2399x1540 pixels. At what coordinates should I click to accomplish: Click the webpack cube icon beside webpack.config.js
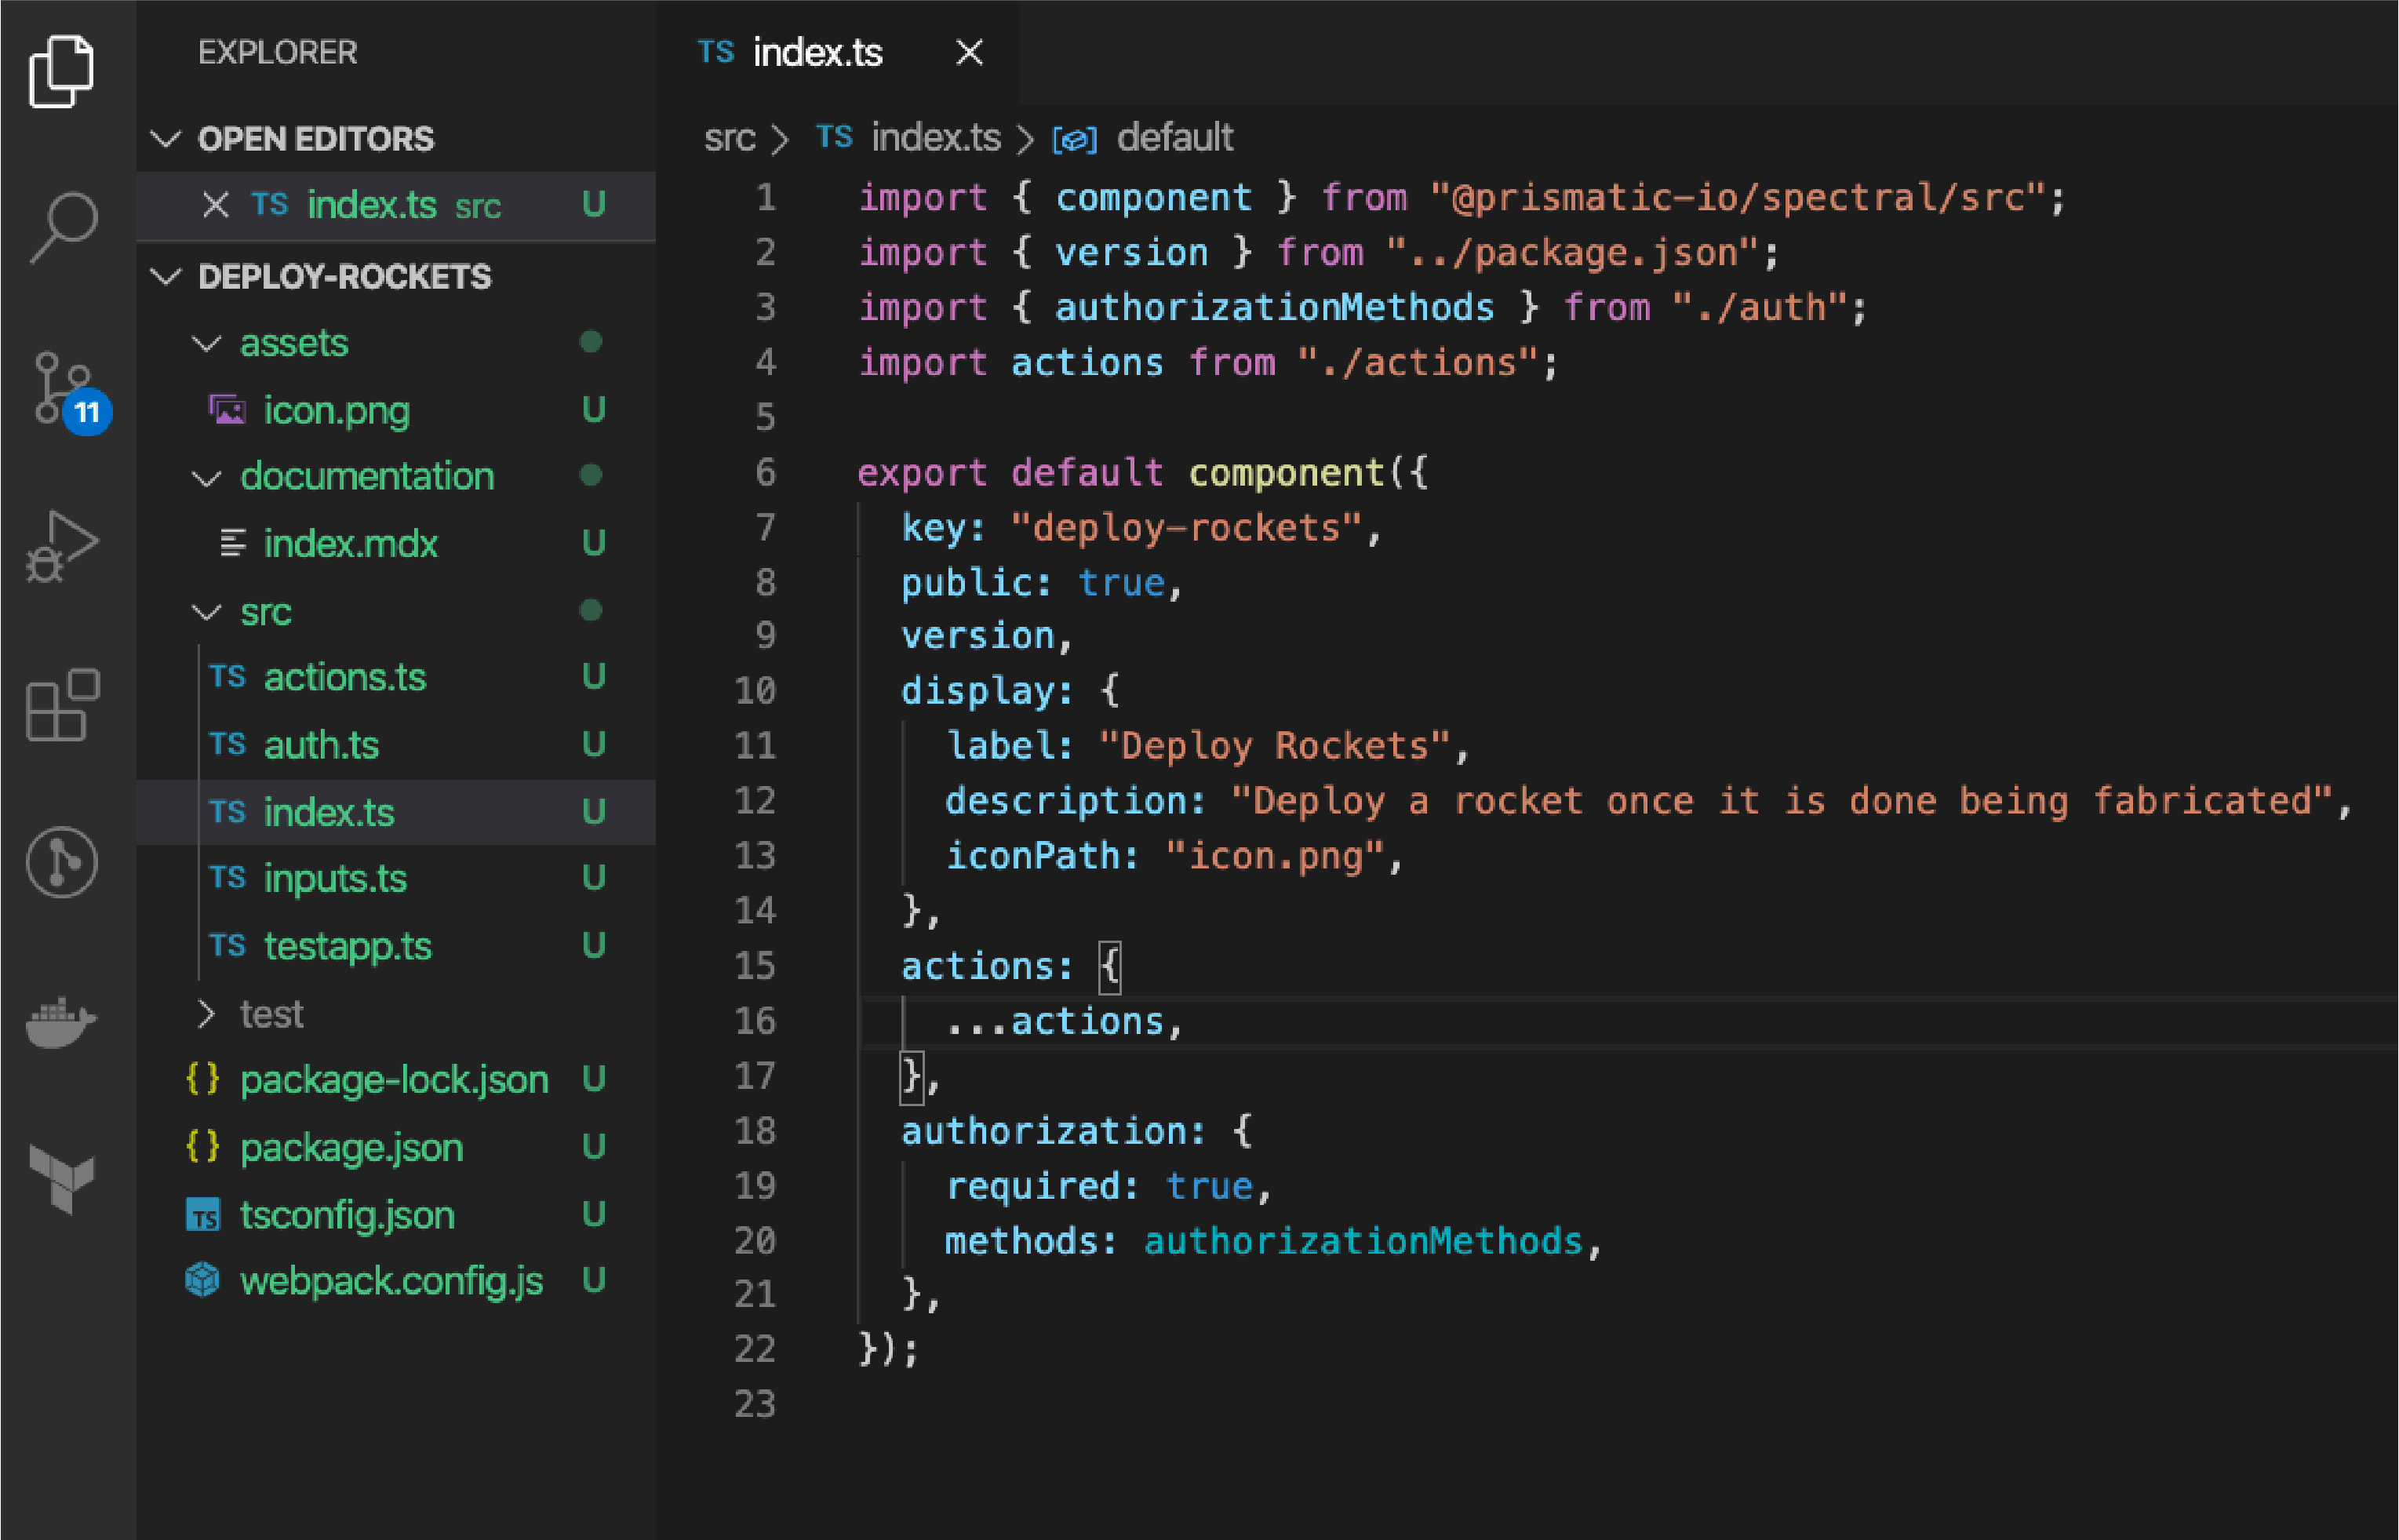coord(203,1280)
